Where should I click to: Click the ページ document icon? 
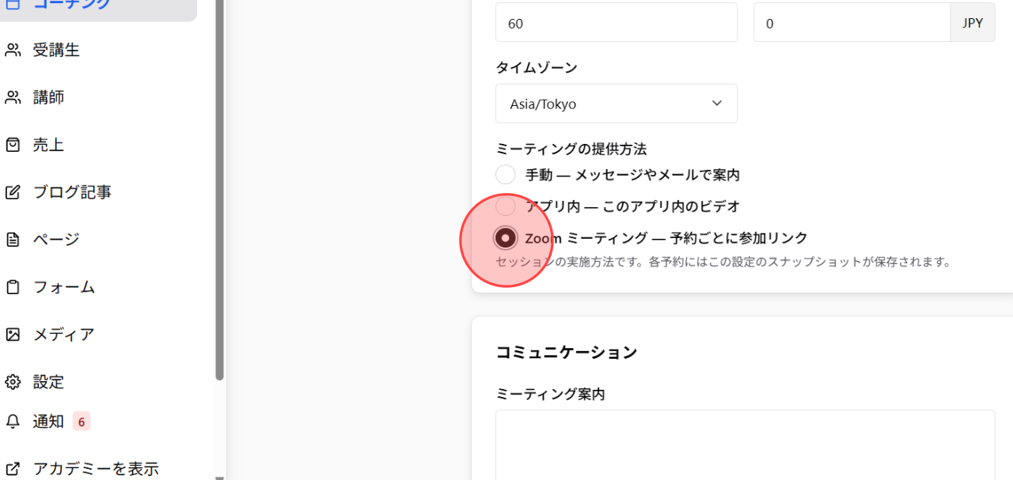[x=13, y=240]
